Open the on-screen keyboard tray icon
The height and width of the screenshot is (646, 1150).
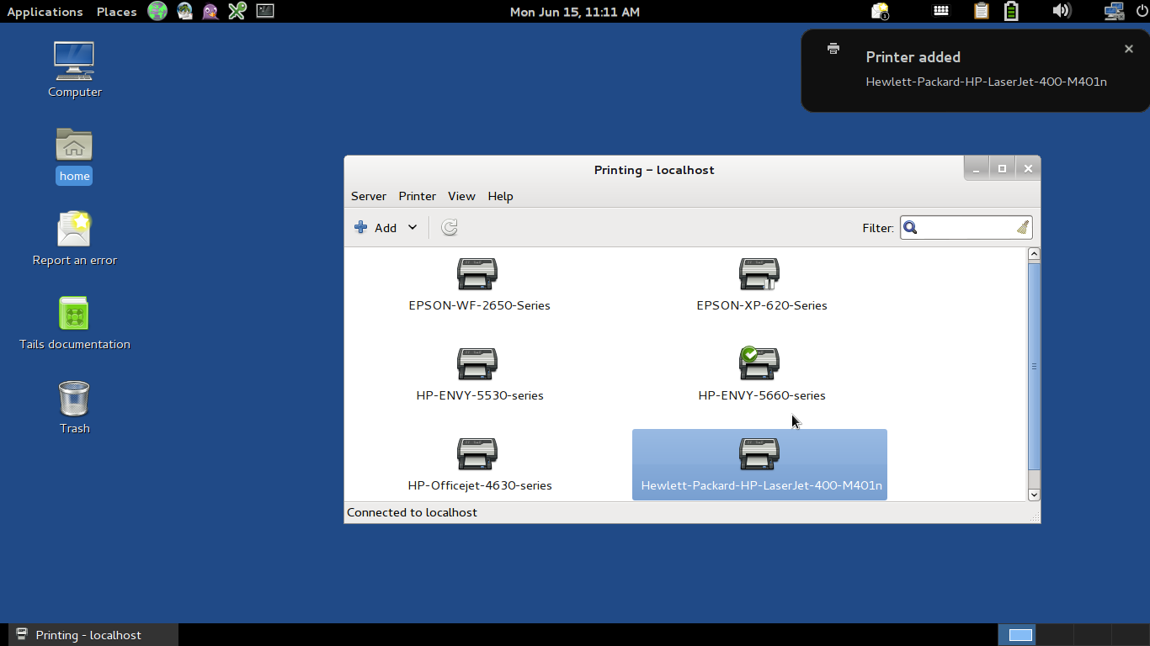pyautogui.click(x=942, y=11)
